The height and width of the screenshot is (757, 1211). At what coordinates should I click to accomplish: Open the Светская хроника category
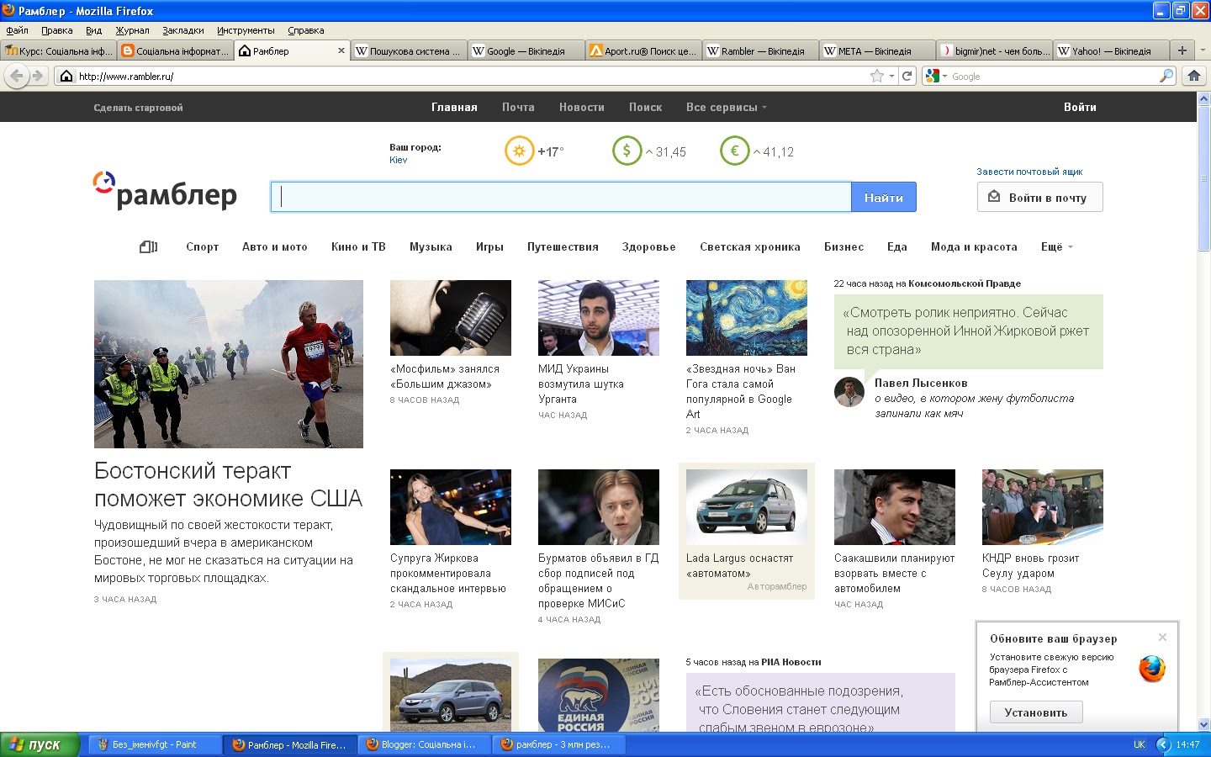750,246
